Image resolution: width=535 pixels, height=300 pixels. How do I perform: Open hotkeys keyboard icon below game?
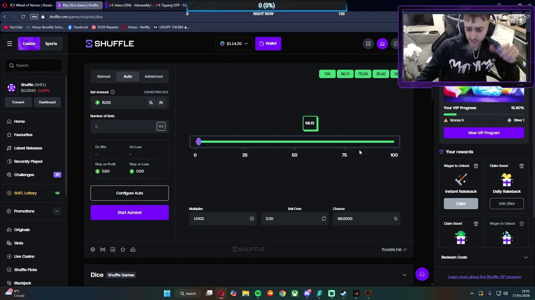pyautogui.click(x=133, y=249)
